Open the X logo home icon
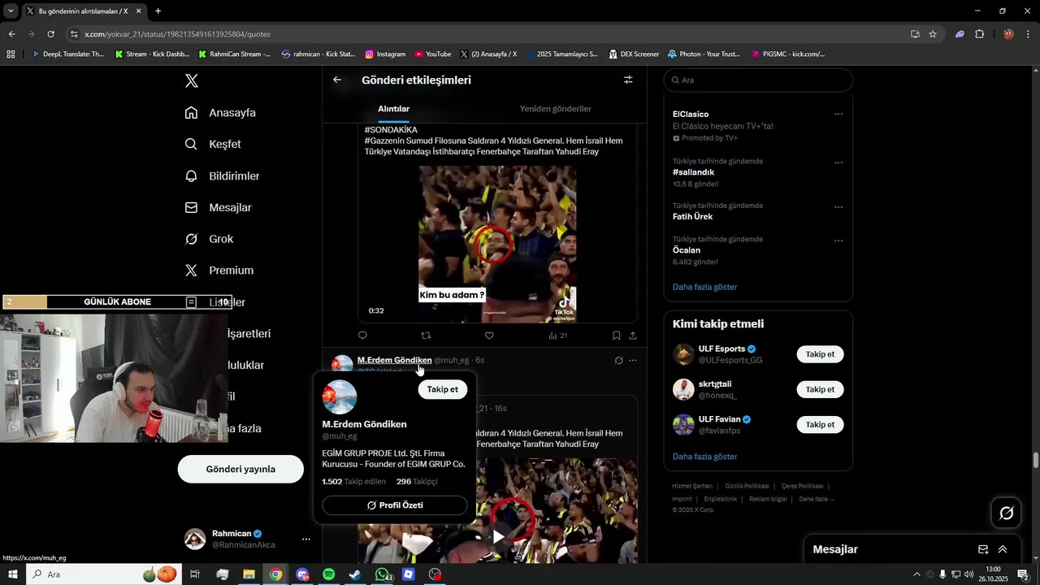This screenshot has width=1040, height=585. [192, 80]
